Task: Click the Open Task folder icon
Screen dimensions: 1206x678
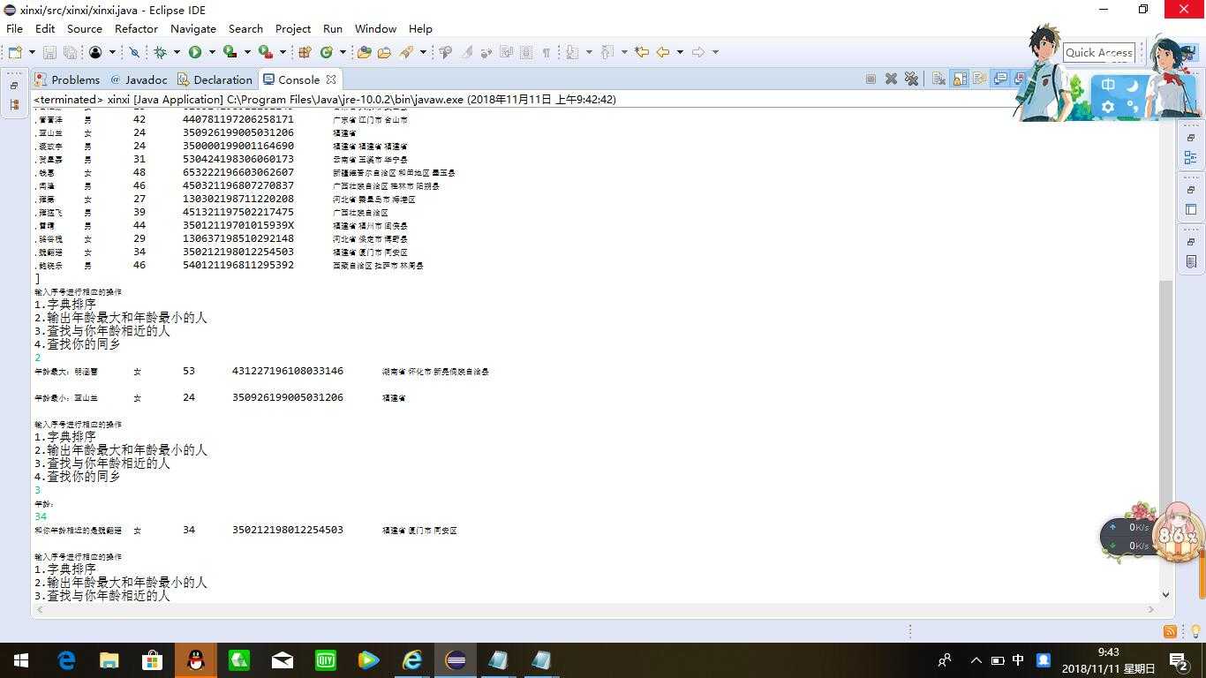Action: point(384,52)
